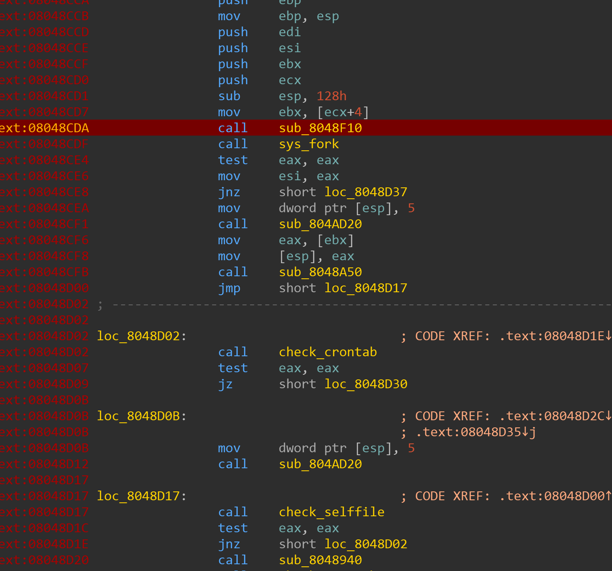Follow the short loc_8048D37 jump target

click(366, 192)
